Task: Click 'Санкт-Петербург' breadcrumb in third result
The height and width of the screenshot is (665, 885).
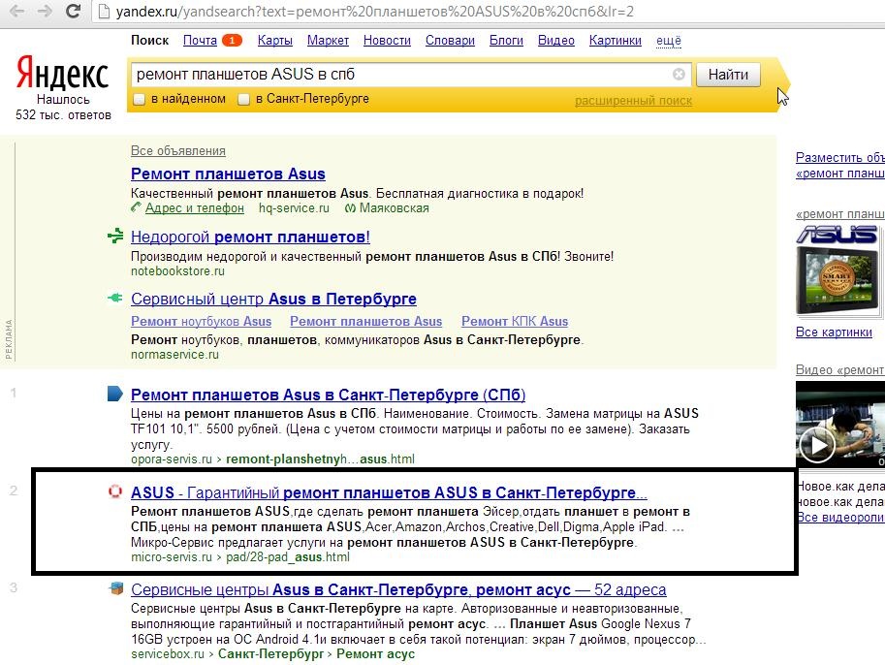Action: [x=270, y=654]
